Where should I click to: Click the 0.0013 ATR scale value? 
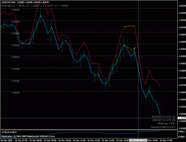tap(182, 132)
